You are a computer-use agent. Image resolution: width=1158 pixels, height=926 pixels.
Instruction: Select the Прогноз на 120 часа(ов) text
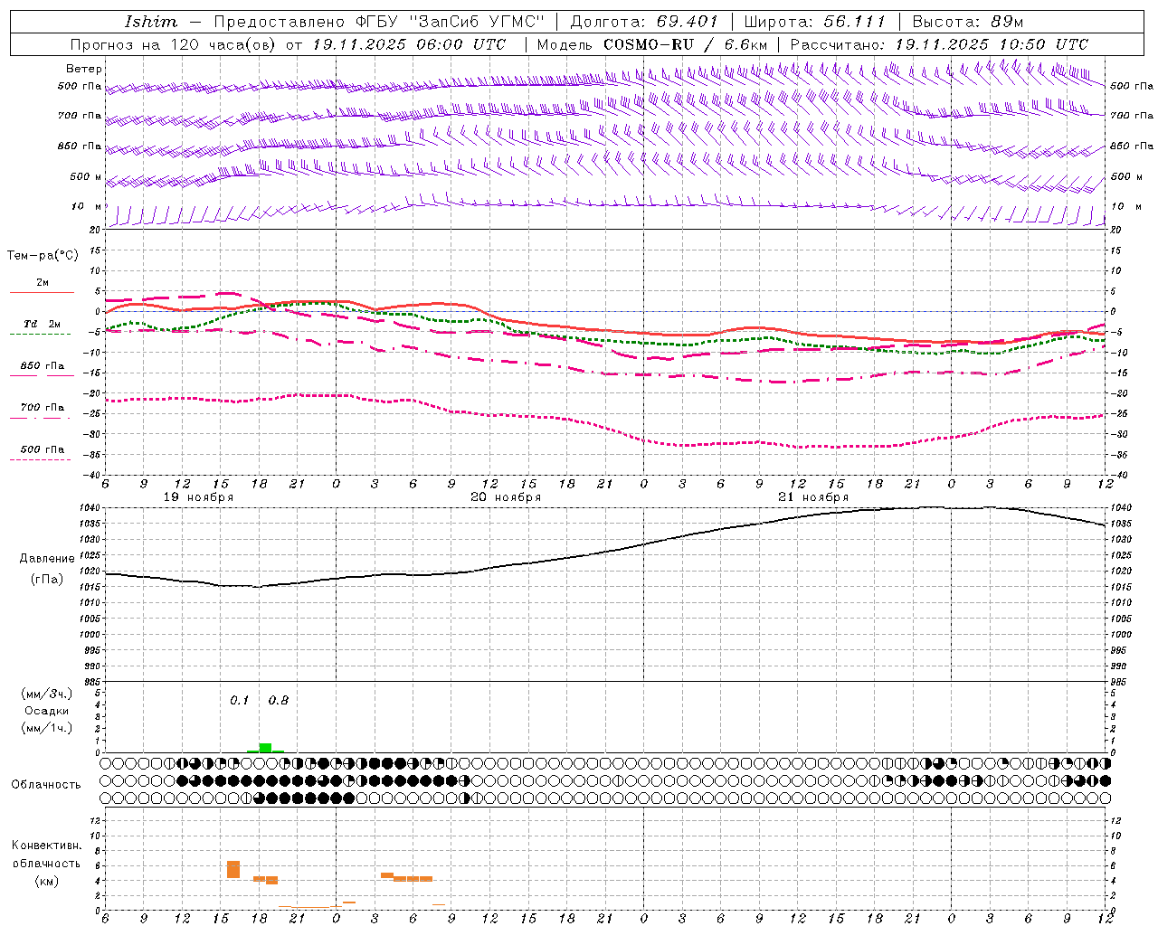(174, 44)
